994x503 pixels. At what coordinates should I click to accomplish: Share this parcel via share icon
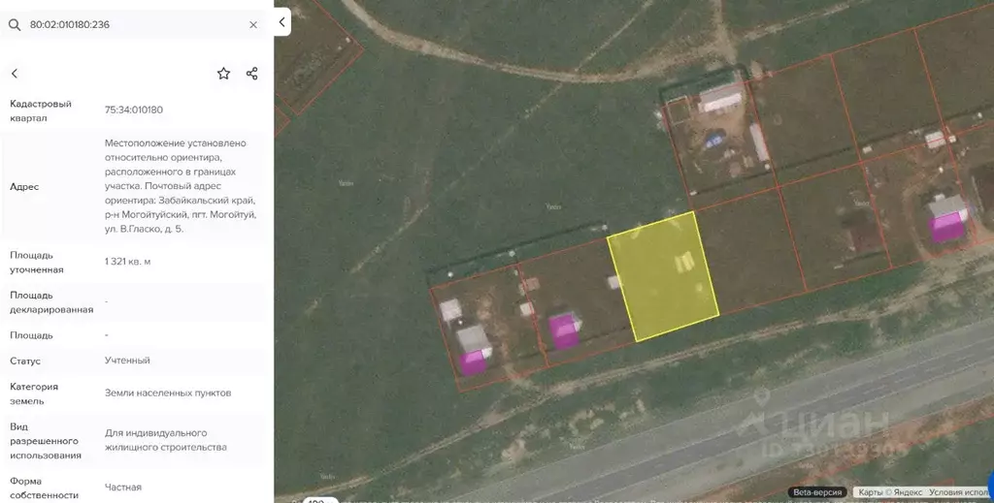pos(251,74)
